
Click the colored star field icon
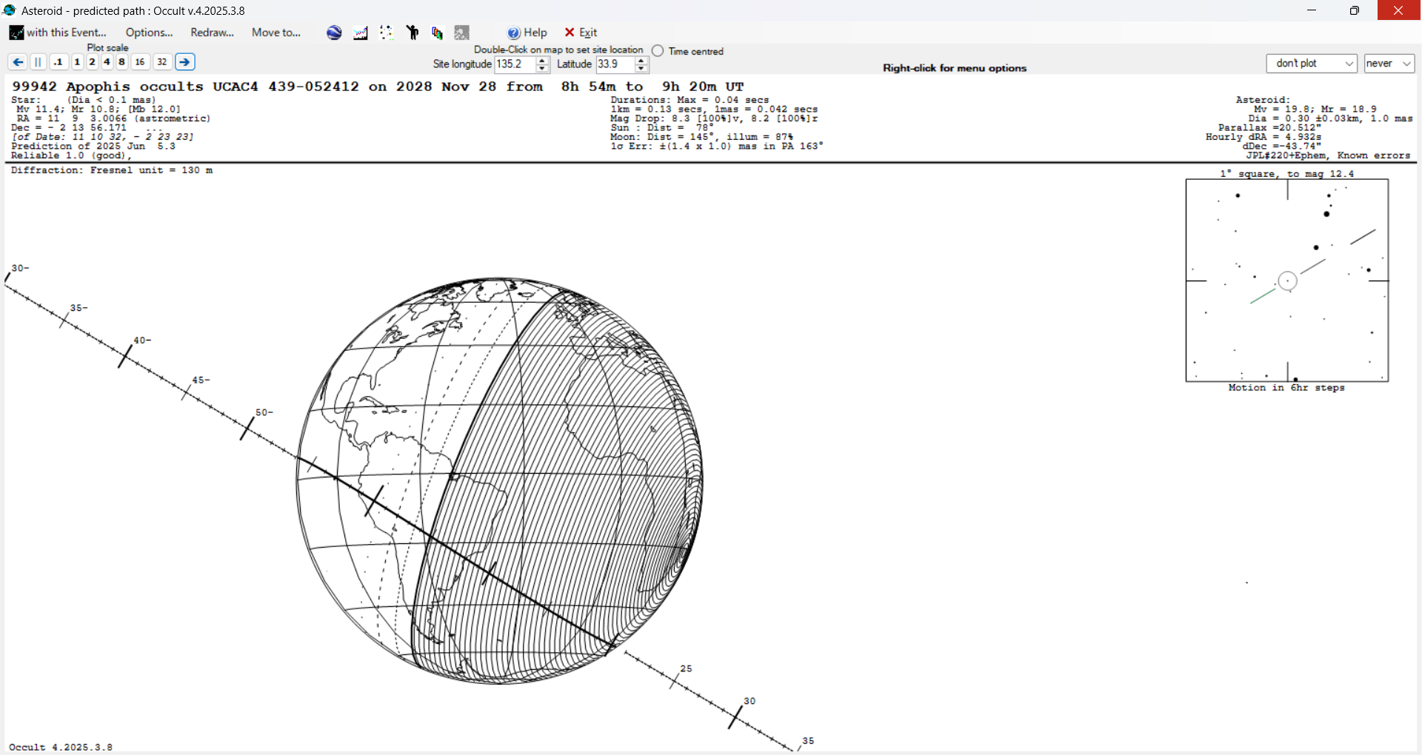coord(387,33)
